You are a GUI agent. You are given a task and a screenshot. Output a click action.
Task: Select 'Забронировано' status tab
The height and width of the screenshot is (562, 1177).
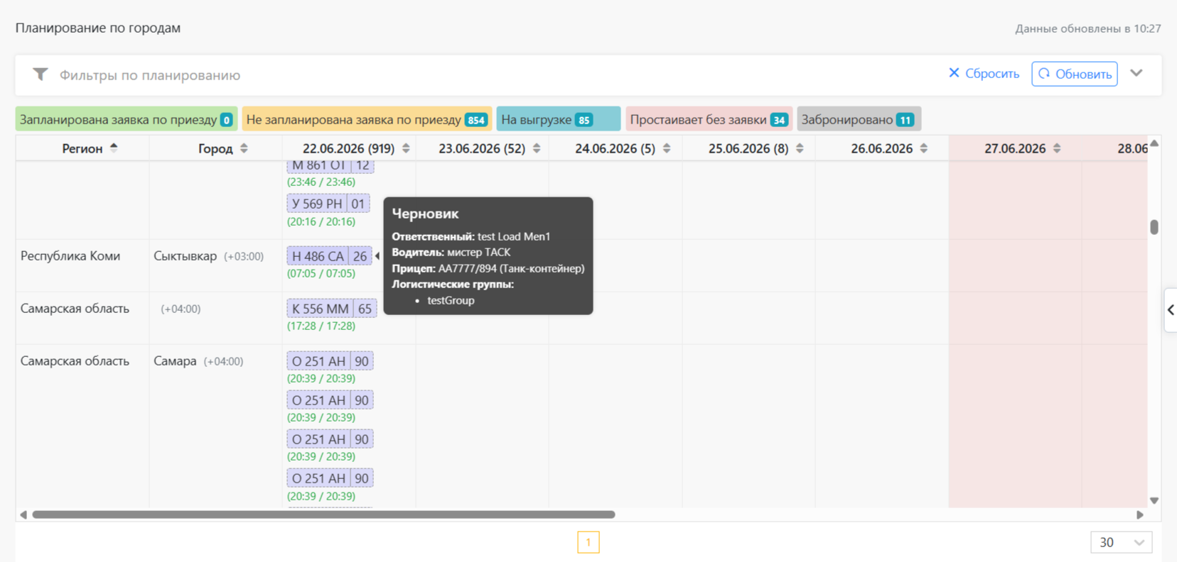(x=859, y=119)
